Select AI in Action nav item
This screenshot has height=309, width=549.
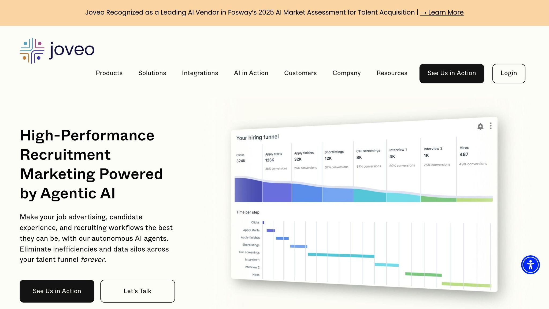coord(251,73)
